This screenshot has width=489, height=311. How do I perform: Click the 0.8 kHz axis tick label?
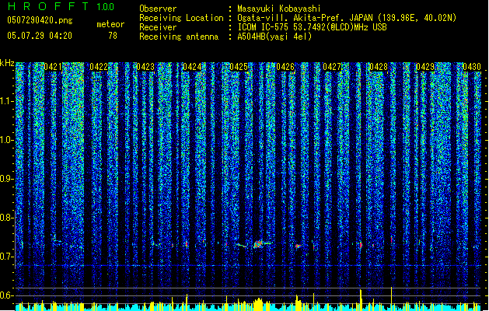coord(7,218)
